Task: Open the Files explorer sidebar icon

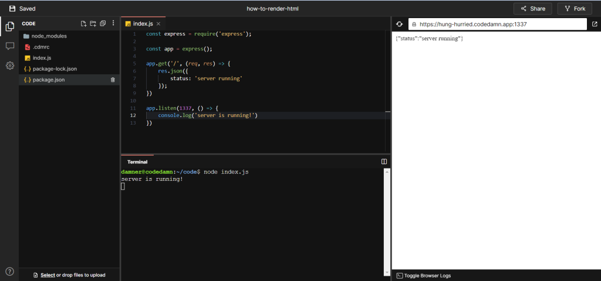Action: (10, 26)
